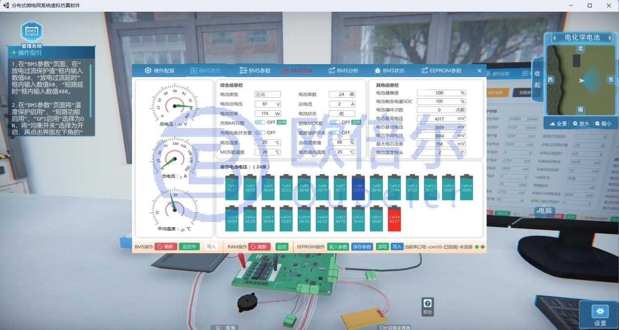Click the 全景 map view icon
The height and width of the screenshot is (330, 619).
[x=558, y=124]
